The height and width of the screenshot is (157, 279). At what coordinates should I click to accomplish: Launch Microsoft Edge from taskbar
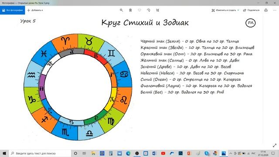(x=128, y=153)
